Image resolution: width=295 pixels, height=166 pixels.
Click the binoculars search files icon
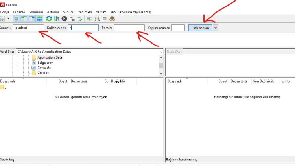112,18
